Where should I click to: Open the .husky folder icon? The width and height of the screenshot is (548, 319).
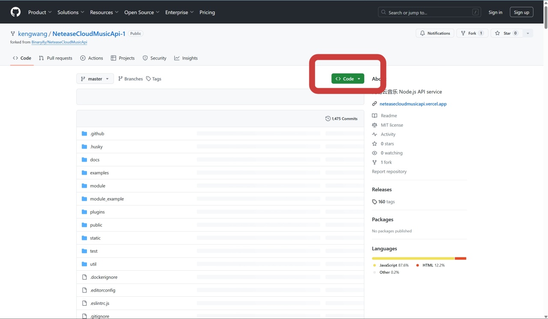[x=84, y=147]
